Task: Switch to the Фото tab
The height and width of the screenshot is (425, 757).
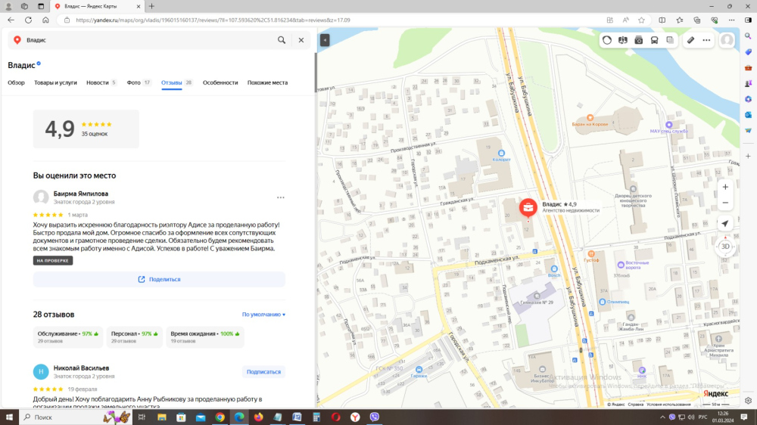Action: click(139, 82)
